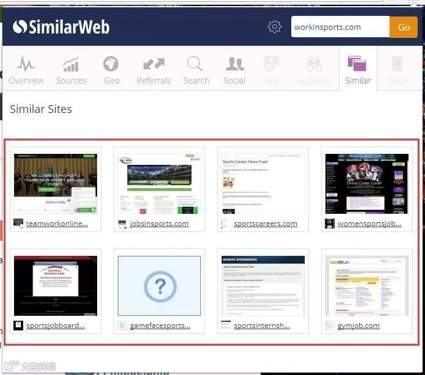The image size is (425, 375).
Task: Follow the gymjob.com link
Action: pos(358,326)
